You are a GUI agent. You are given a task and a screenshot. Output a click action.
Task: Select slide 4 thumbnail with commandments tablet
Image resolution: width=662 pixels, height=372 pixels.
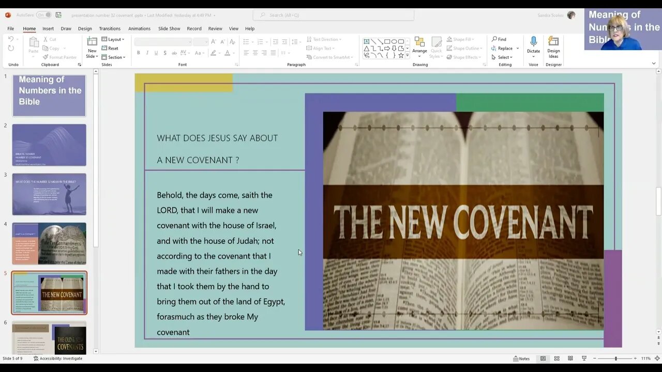(49, 243)
